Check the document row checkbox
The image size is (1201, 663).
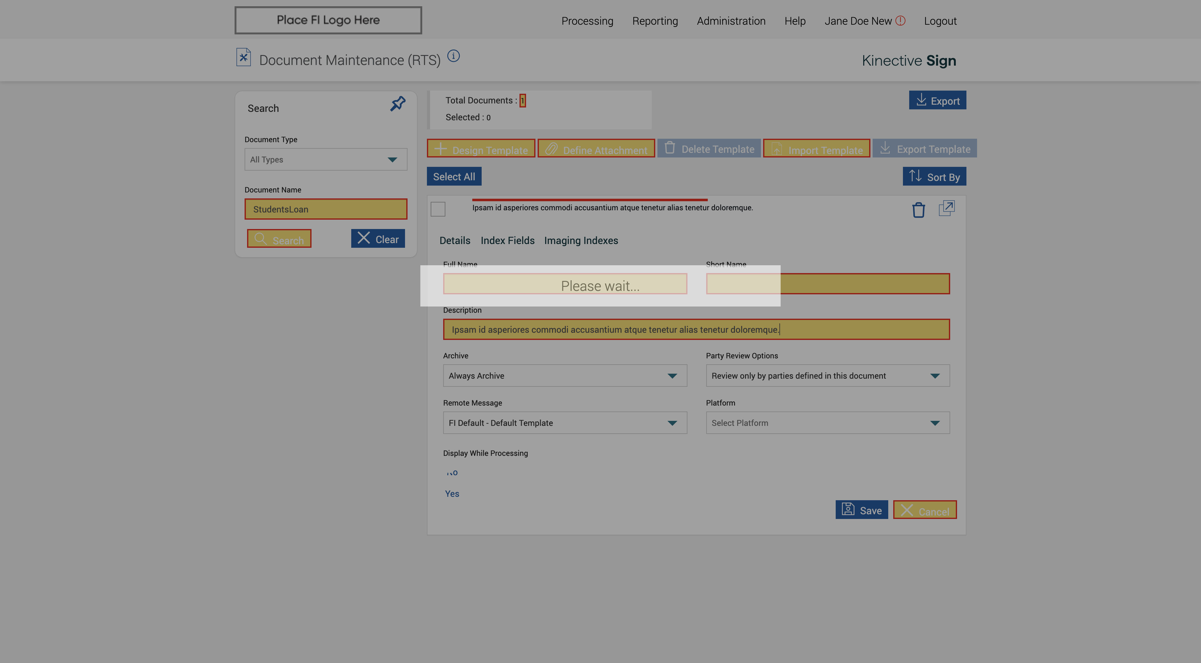coord(438,209)
